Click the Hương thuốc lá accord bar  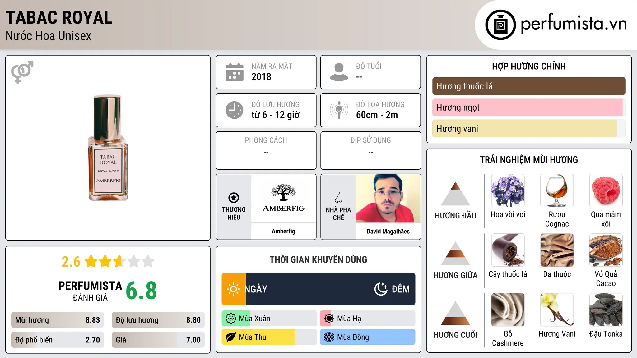pyautogui.click(x=529, y=86)
